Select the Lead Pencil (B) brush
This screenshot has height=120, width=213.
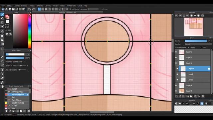click(x=17, y=103)
